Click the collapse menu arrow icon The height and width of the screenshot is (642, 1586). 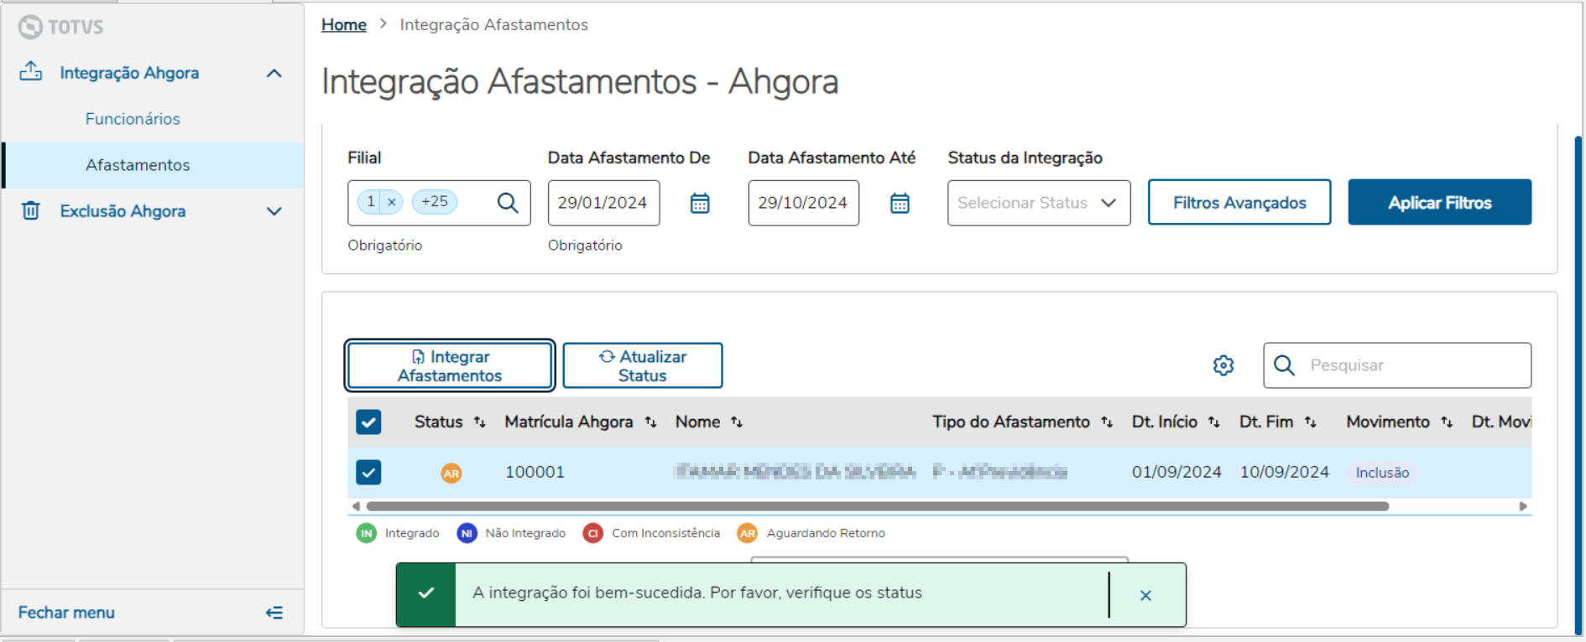[x=274, y=613]
